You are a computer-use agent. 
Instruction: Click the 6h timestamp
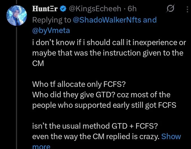(x=132, y=9)
